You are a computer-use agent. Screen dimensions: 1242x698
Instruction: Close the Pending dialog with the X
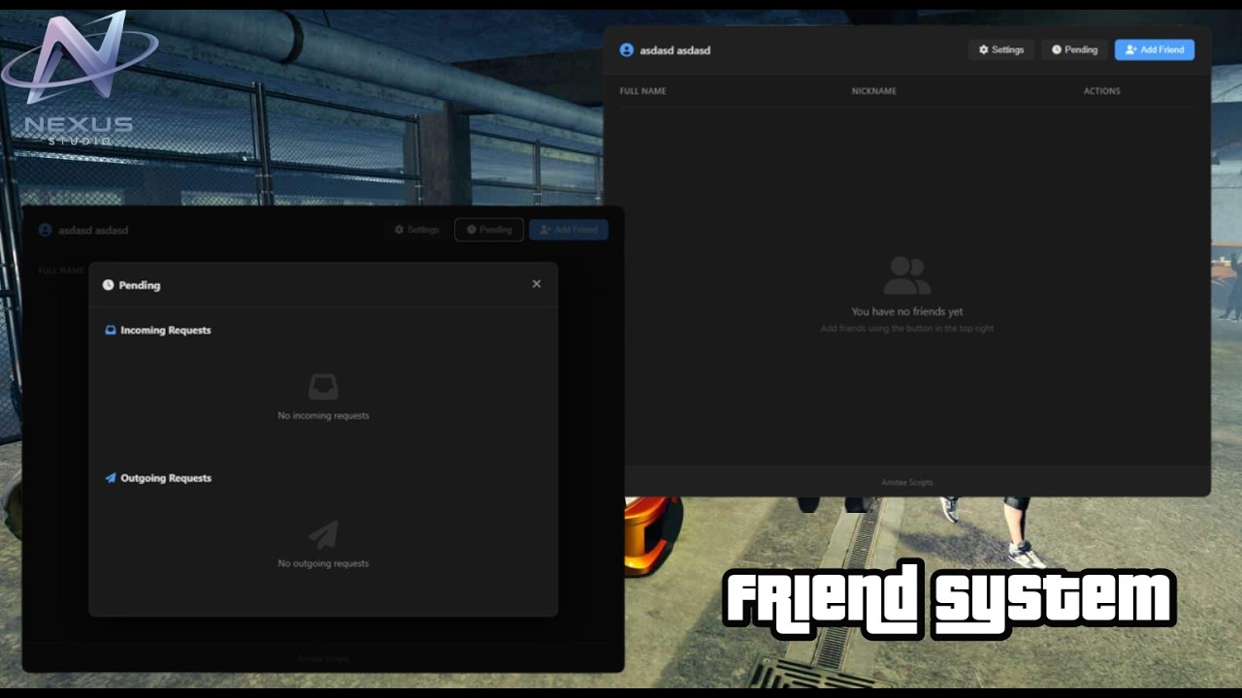pyautogui.click(x=537, y=284)
